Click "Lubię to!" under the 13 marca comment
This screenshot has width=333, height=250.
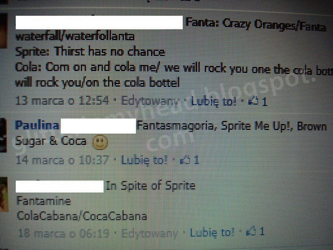click(x=214, y=101)
